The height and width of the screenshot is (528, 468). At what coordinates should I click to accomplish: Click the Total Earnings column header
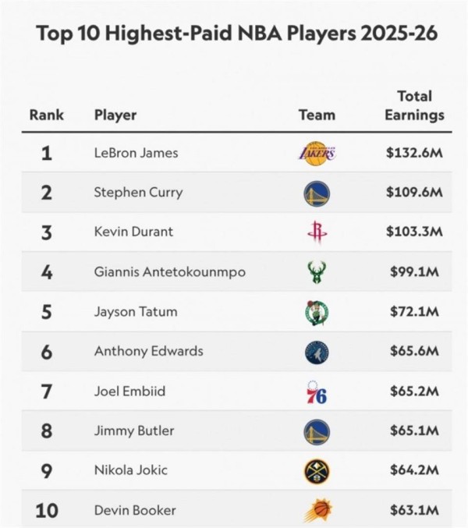point(414,105)
